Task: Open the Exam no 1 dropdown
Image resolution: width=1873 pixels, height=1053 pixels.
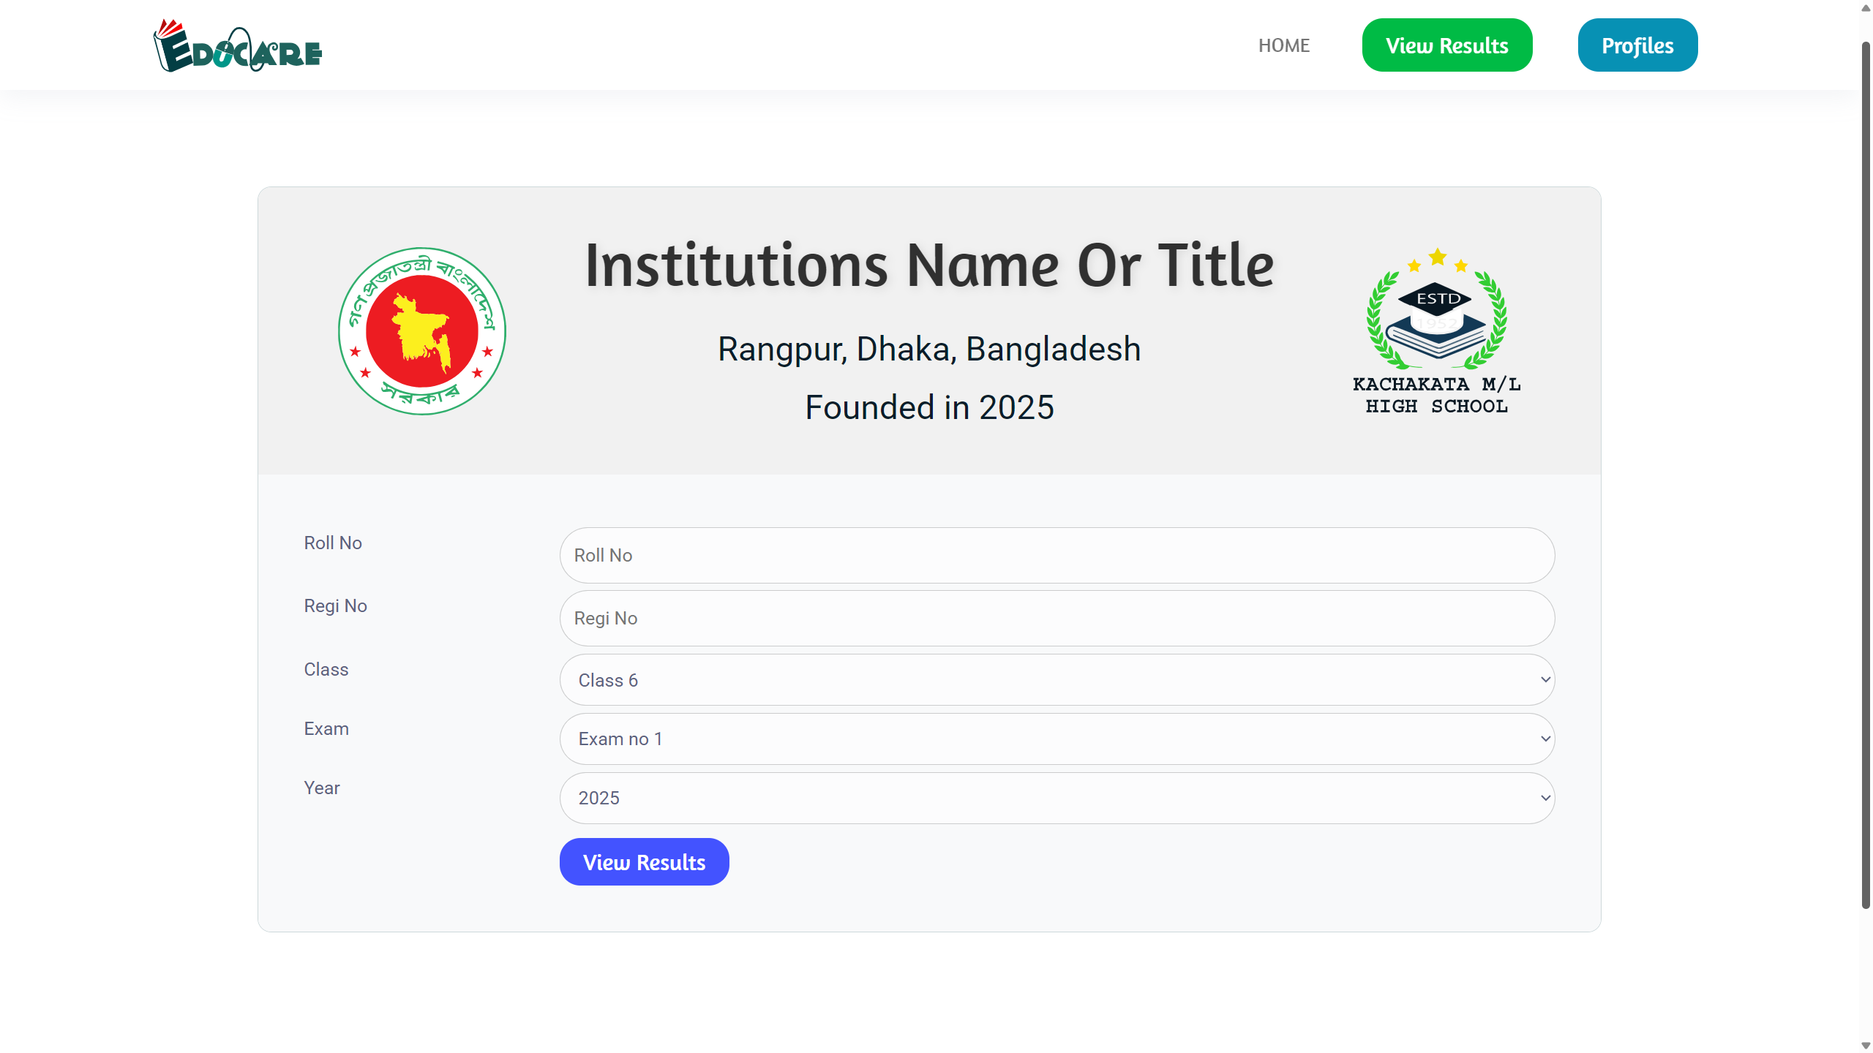Action: pyautogui.click(x=1057, y=739)
